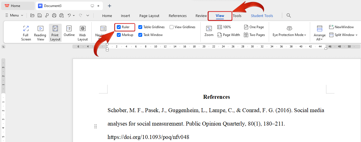Screen dimensions: 361x142
Task: Set zoom to 100%
Action: coord(224,27)
